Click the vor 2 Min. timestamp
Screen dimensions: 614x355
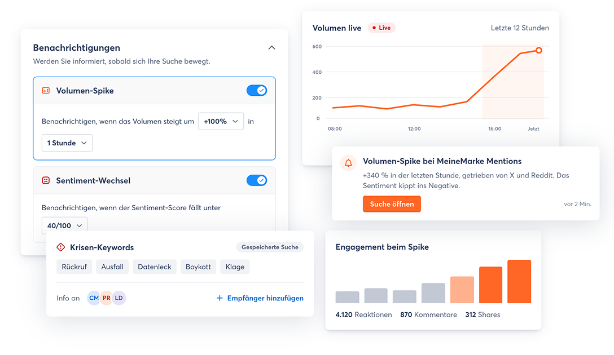(x=577, y=204)
